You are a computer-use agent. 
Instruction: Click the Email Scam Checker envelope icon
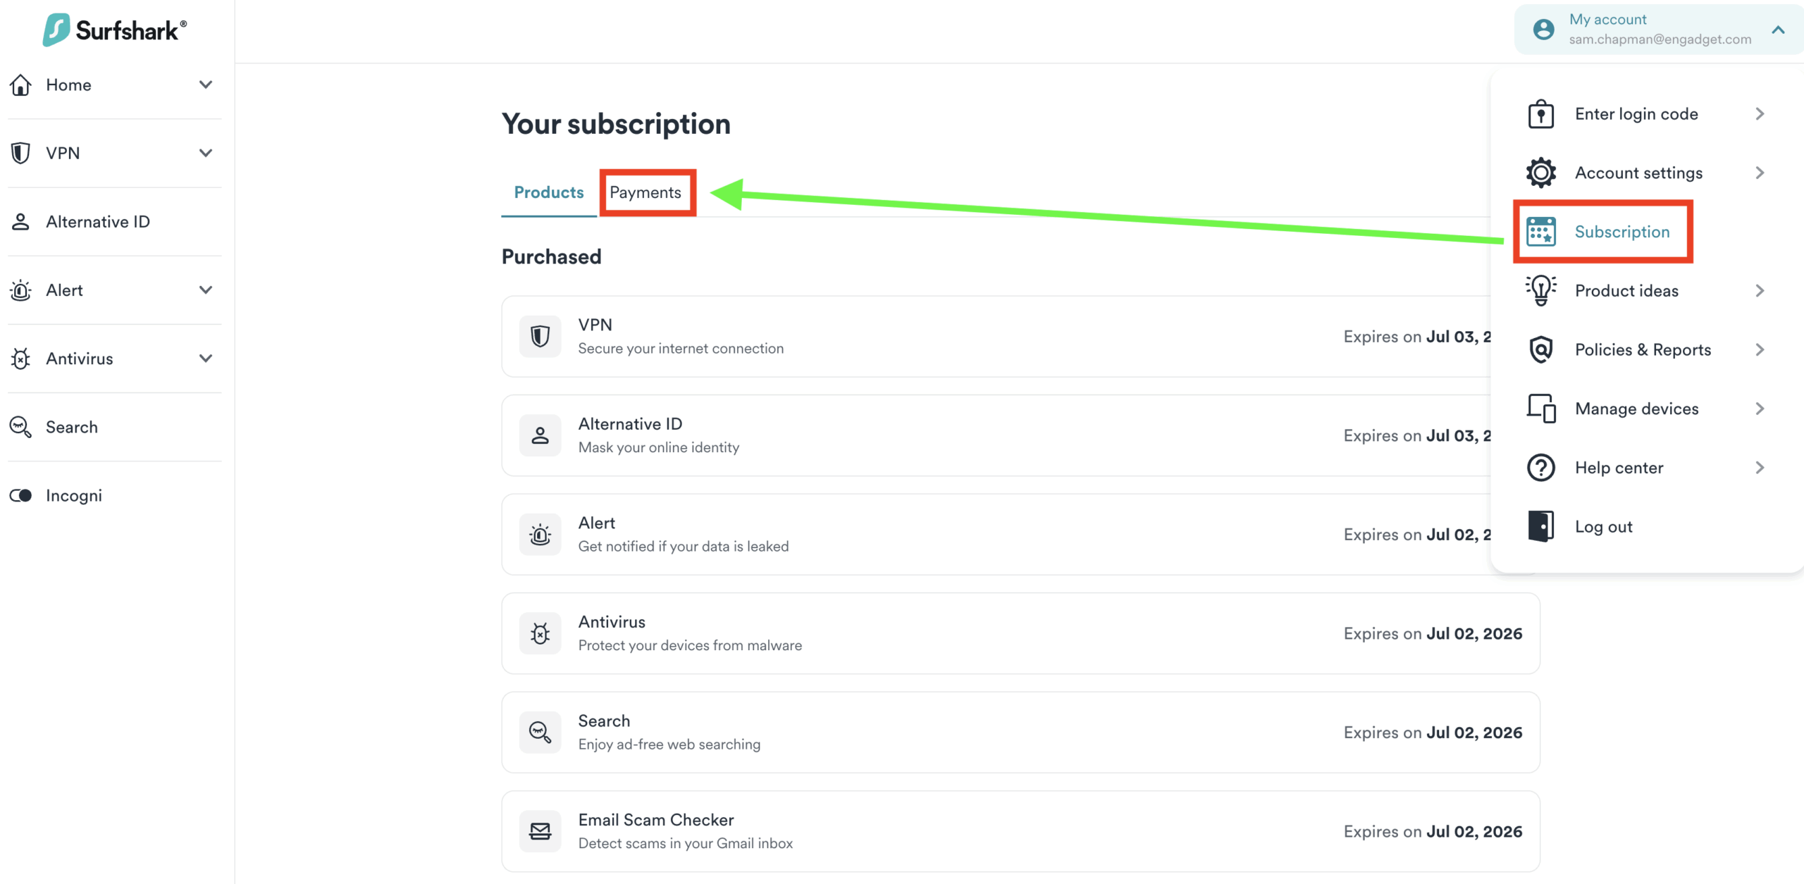(540, 830)
